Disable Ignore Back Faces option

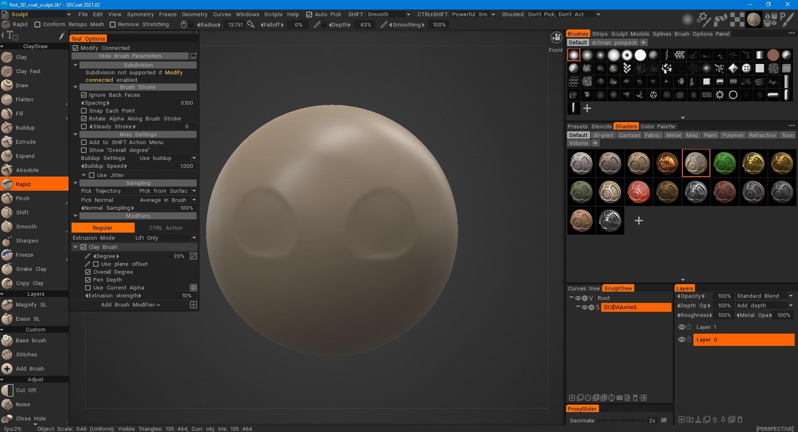tap(84, 95)
